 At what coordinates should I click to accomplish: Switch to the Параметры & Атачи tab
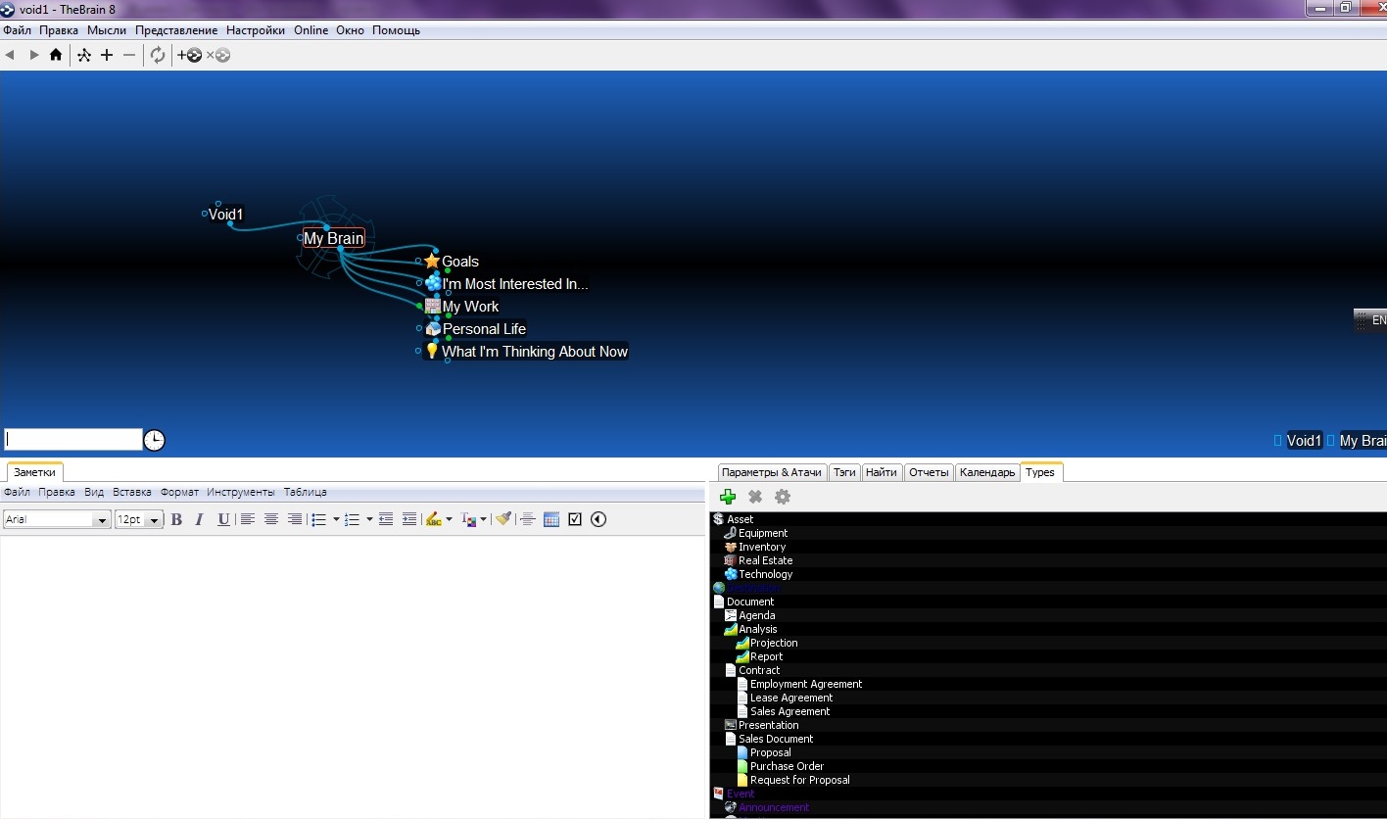[x=772, y=472]
